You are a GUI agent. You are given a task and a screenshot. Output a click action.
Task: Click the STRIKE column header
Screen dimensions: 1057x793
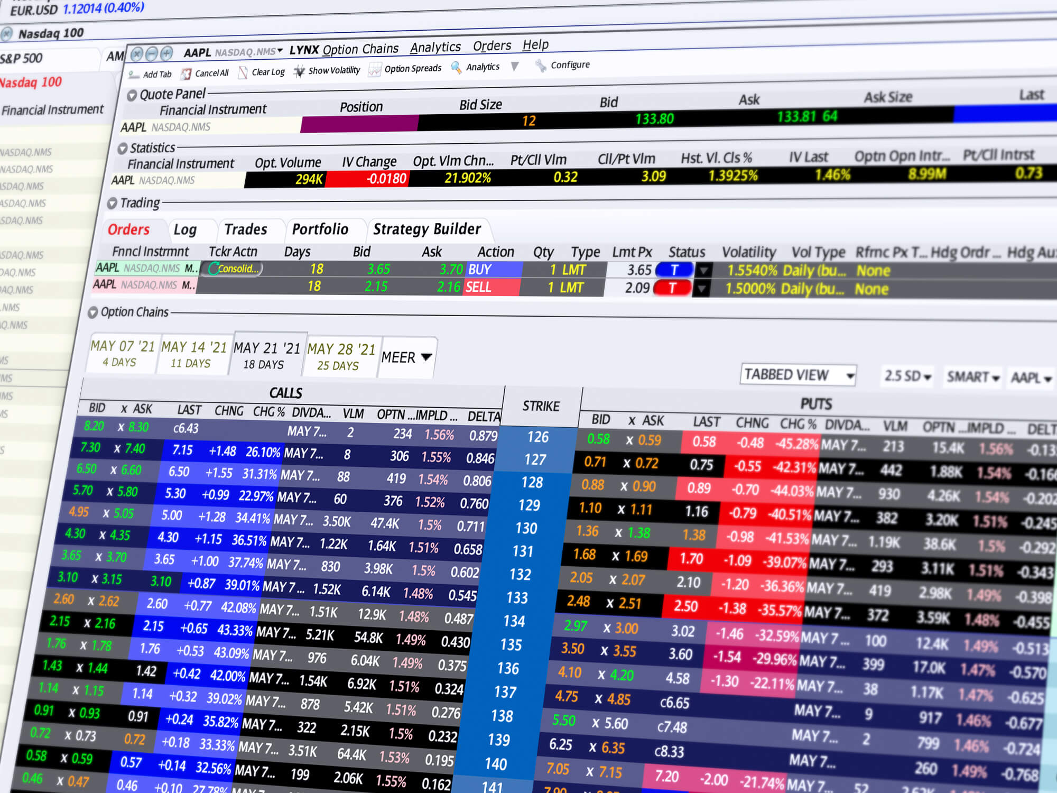[x=541, y=406]
